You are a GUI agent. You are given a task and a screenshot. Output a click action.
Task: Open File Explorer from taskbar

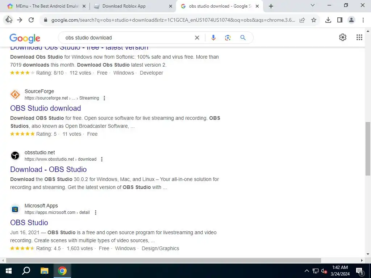coord(44,271)
